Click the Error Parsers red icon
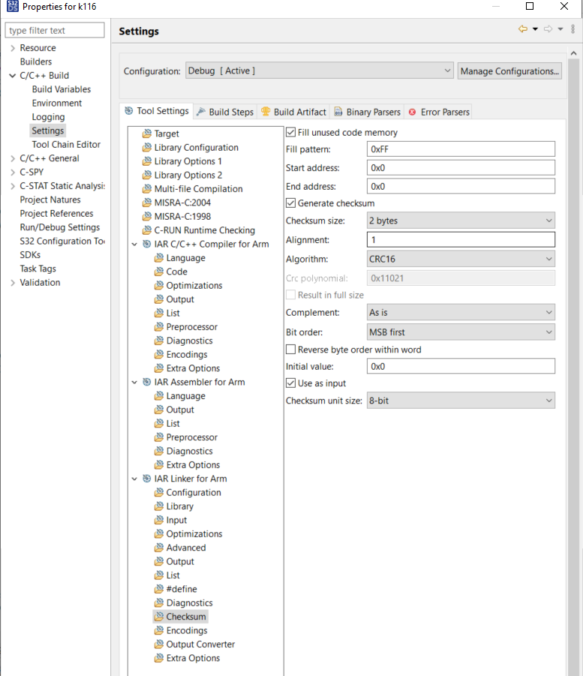The image size is (583, 676). 412,112
